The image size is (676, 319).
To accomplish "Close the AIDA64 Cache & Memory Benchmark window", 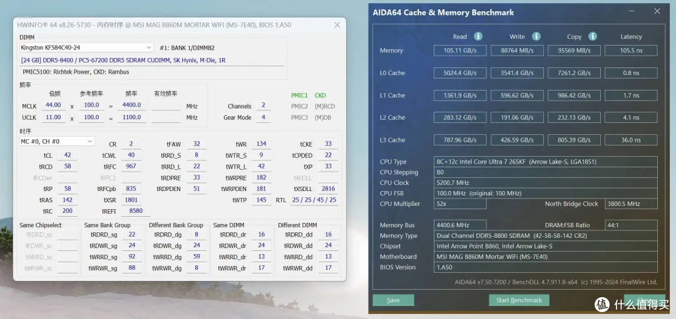I will point(657,12).
